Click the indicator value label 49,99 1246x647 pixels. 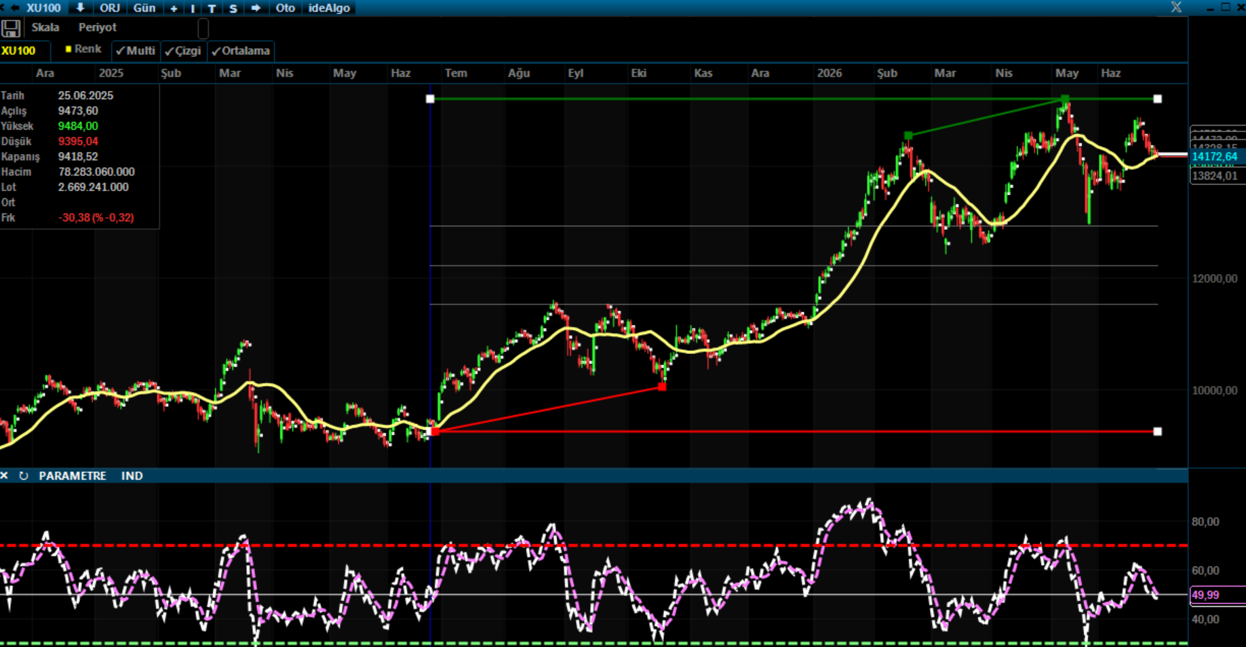click(x=1218, y=595)
